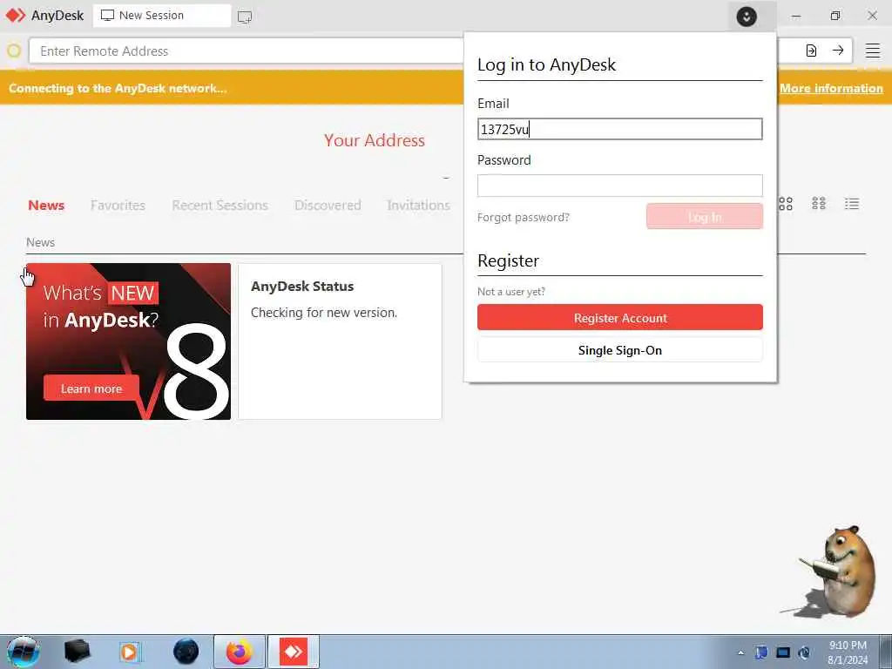
Task: Switch to the Favorites tab
Action: (x=118, y=206)
